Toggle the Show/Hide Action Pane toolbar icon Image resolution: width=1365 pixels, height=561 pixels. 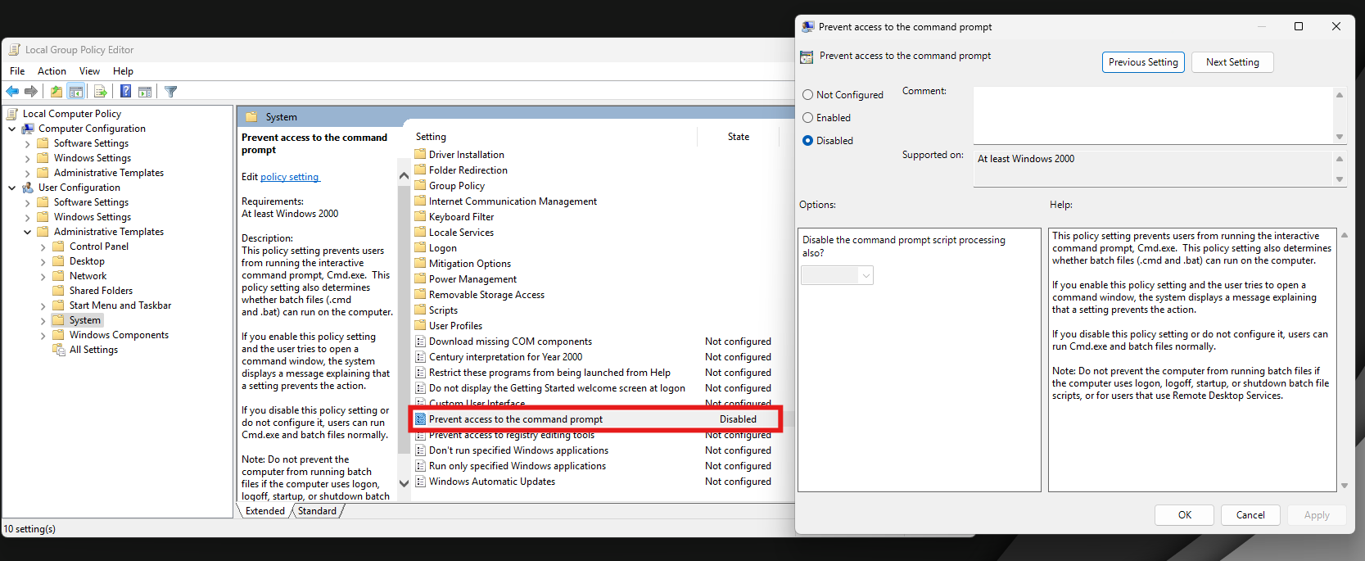point(145,92)
